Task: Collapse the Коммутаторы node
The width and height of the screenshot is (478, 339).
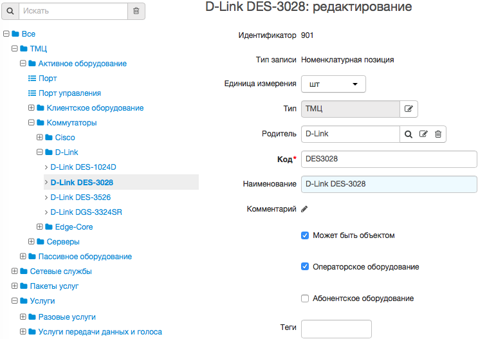Action: point(31,123)
